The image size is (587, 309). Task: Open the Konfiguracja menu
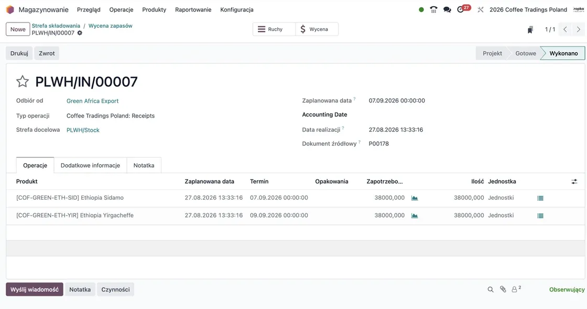point(237,10)
